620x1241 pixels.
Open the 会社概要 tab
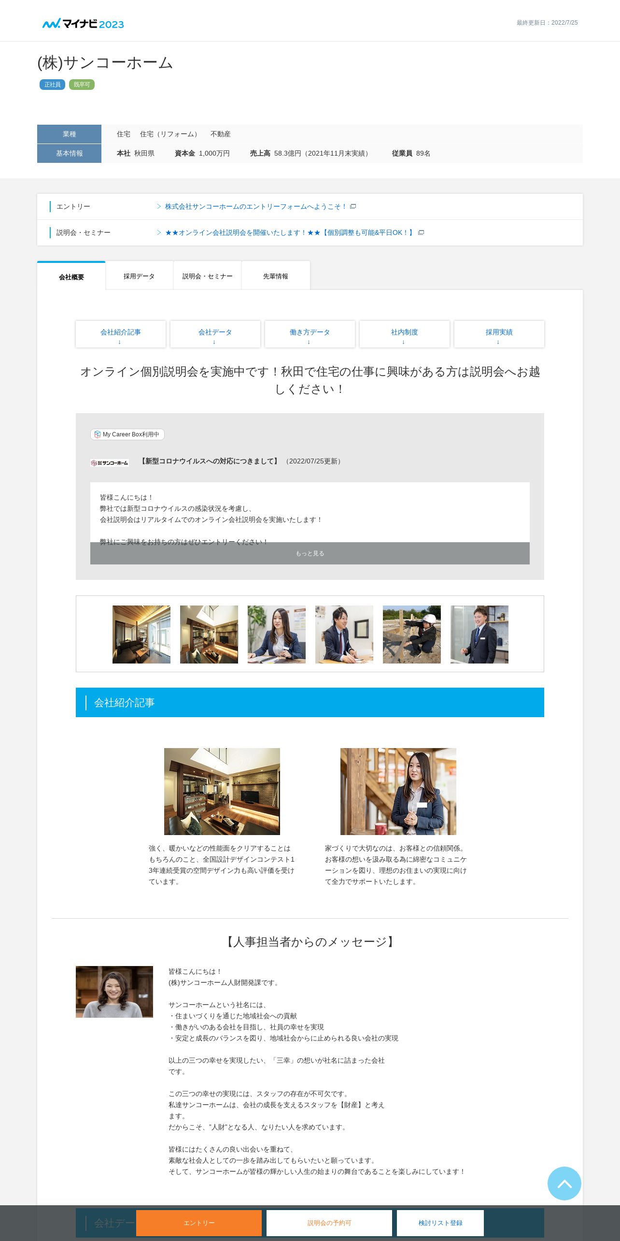tap(71, 276)
